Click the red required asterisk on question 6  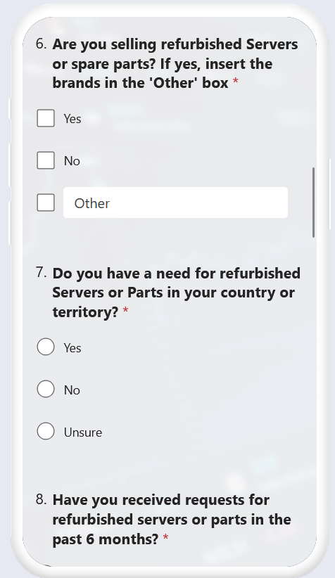(235, 82)
